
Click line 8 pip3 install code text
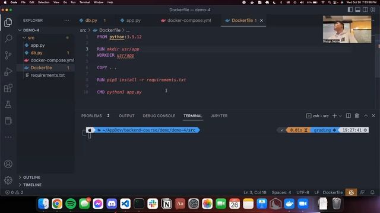click(147, 80)
